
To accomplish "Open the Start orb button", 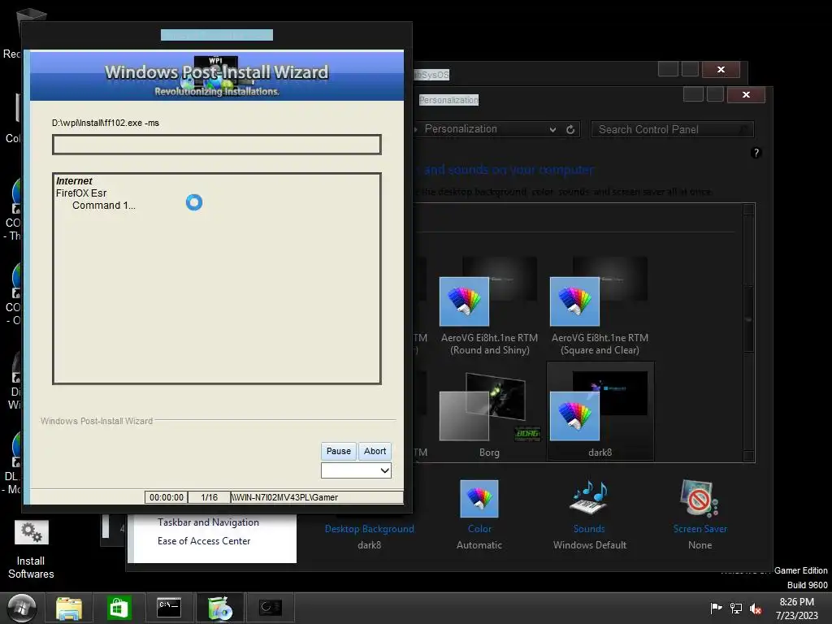I will point(21,608).
